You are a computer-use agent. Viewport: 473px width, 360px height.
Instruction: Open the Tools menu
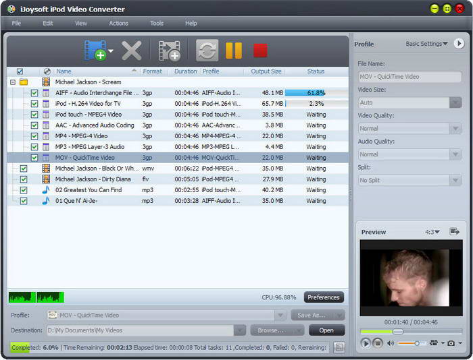(x=157, y=23)
